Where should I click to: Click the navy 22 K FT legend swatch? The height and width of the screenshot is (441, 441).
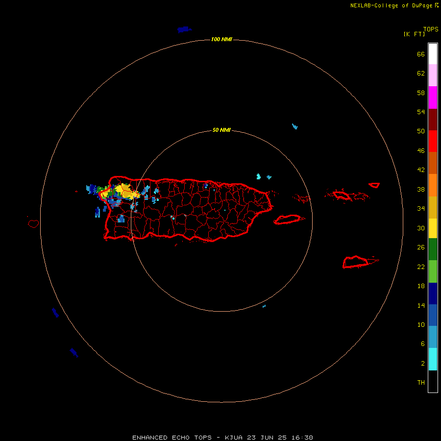(x=433, y=294)
